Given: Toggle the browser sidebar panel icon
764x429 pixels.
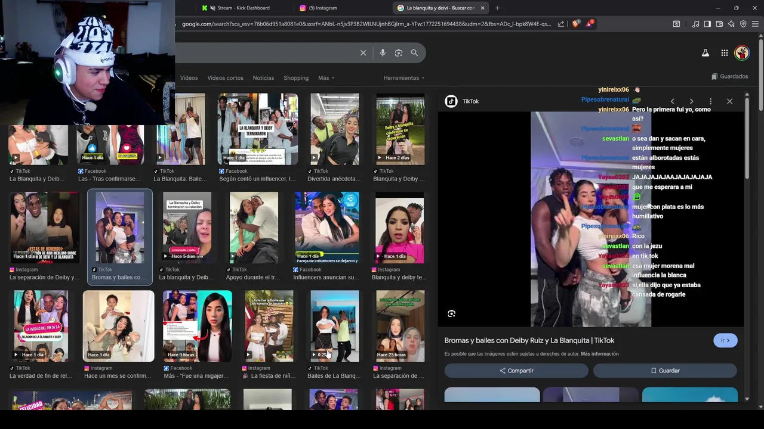Looking at the screenshot, I should [x=707, y=24].
